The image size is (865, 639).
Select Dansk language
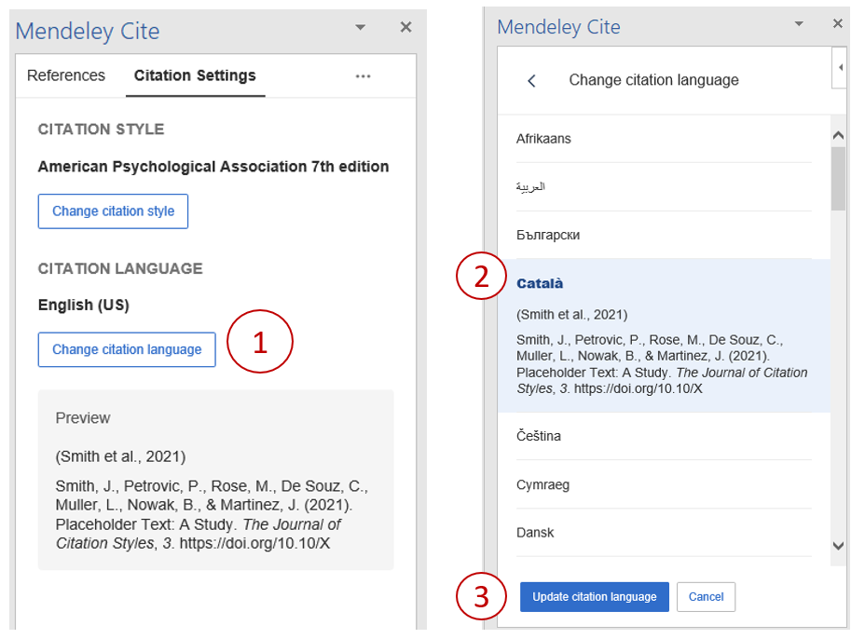[x=664, y=533]
